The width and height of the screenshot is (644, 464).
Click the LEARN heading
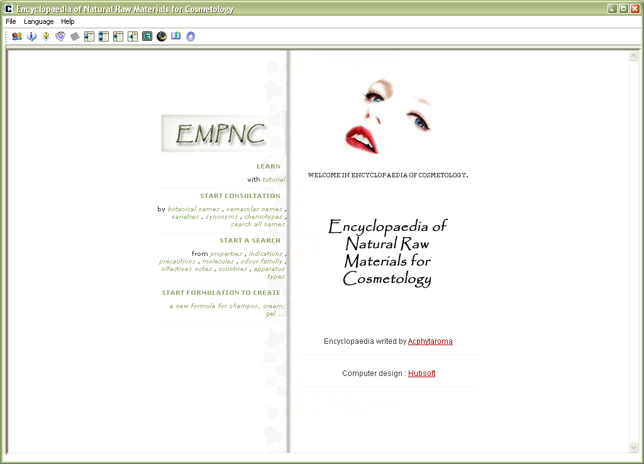pos(269,167)
